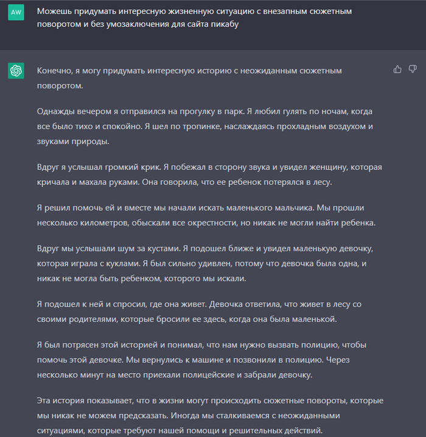
Task: Click the green AW user avatar
Action: click(16, 13)
